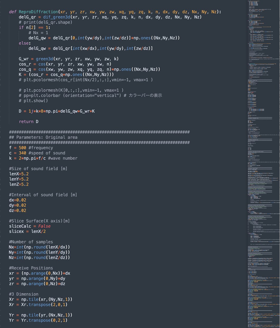
Task: Click the 'Xr = np.tile(xr,(Ny,Nz,1))' line
Action: 41,299
